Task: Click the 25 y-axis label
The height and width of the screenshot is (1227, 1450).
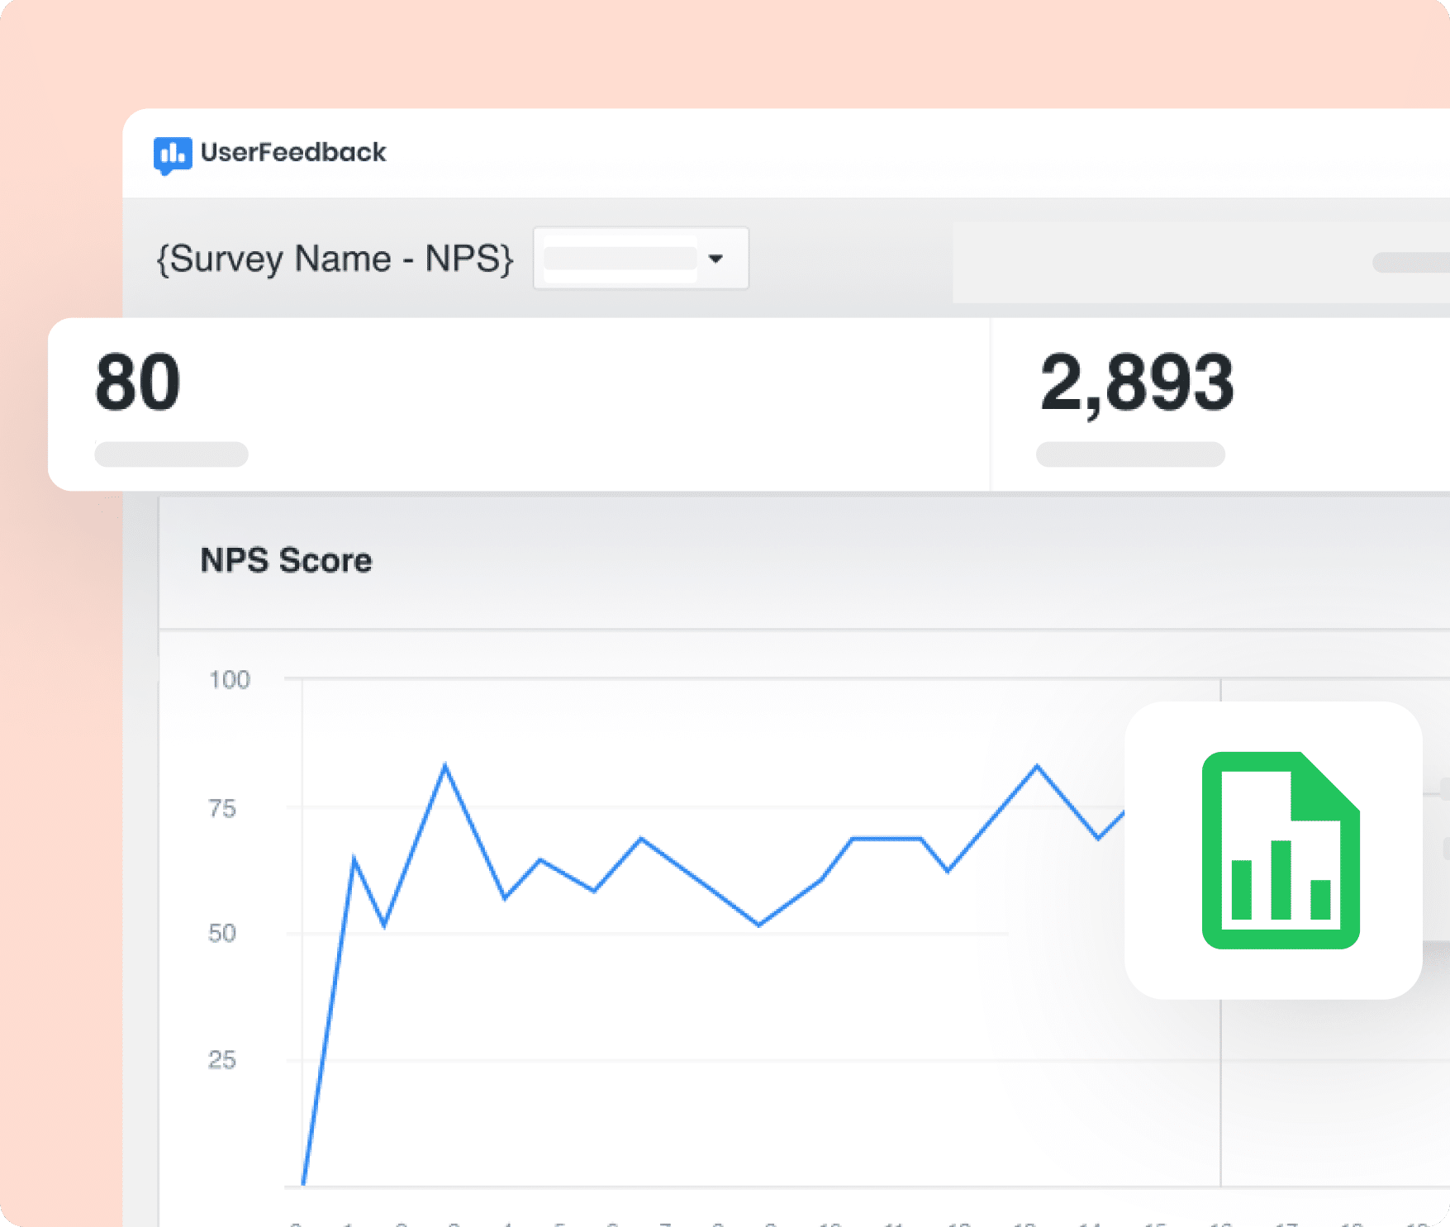Action: [x=222, y=1060]
